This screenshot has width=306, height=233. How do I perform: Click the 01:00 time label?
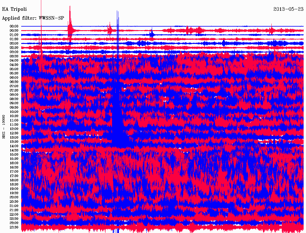pyautogui.click(x=14, y=35)
